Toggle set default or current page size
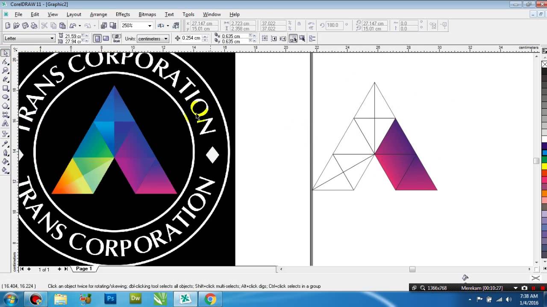Viewport: 547px width, 307px height. pyautogui.click(x=116, y=38)
